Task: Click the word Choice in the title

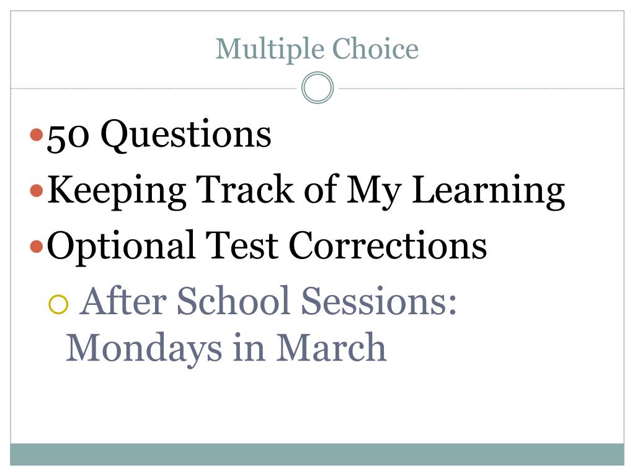Action: pyautogui.click(x=375, y=48)
